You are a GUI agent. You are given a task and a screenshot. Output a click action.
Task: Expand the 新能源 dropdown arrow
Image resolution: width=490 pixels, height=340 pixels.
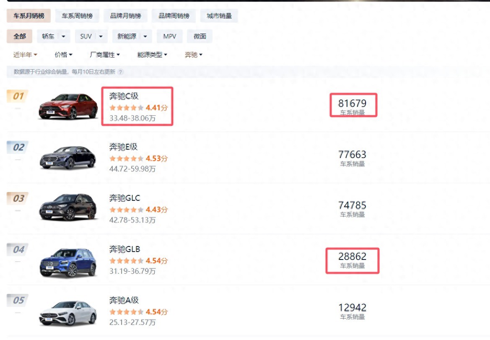145,36
